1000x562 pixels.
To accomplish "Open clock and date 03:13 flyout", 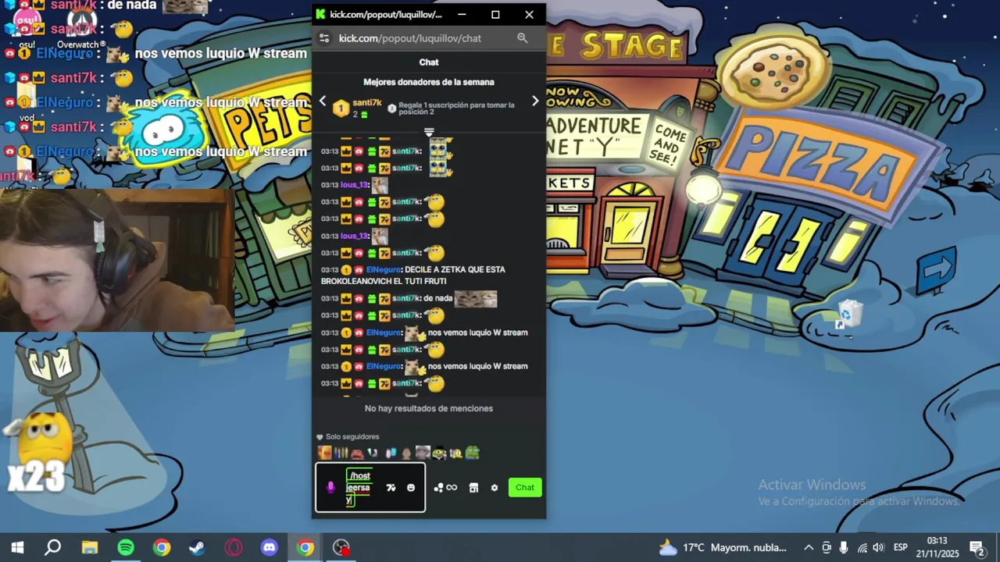I will [x=937, y=547].
